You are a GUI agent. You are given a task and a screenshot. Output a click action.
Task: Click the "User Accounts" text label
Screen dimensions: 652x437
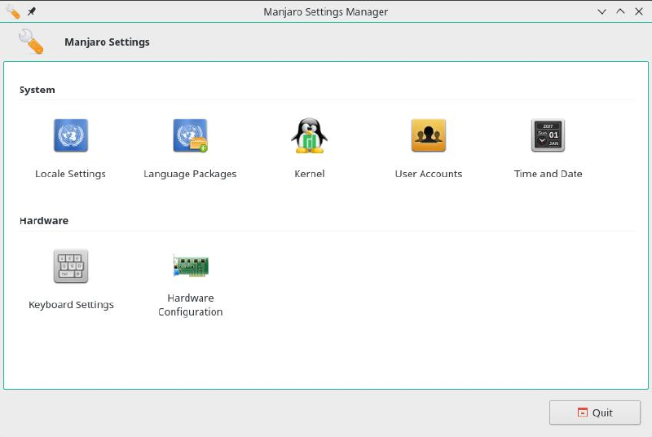(428, 174)
